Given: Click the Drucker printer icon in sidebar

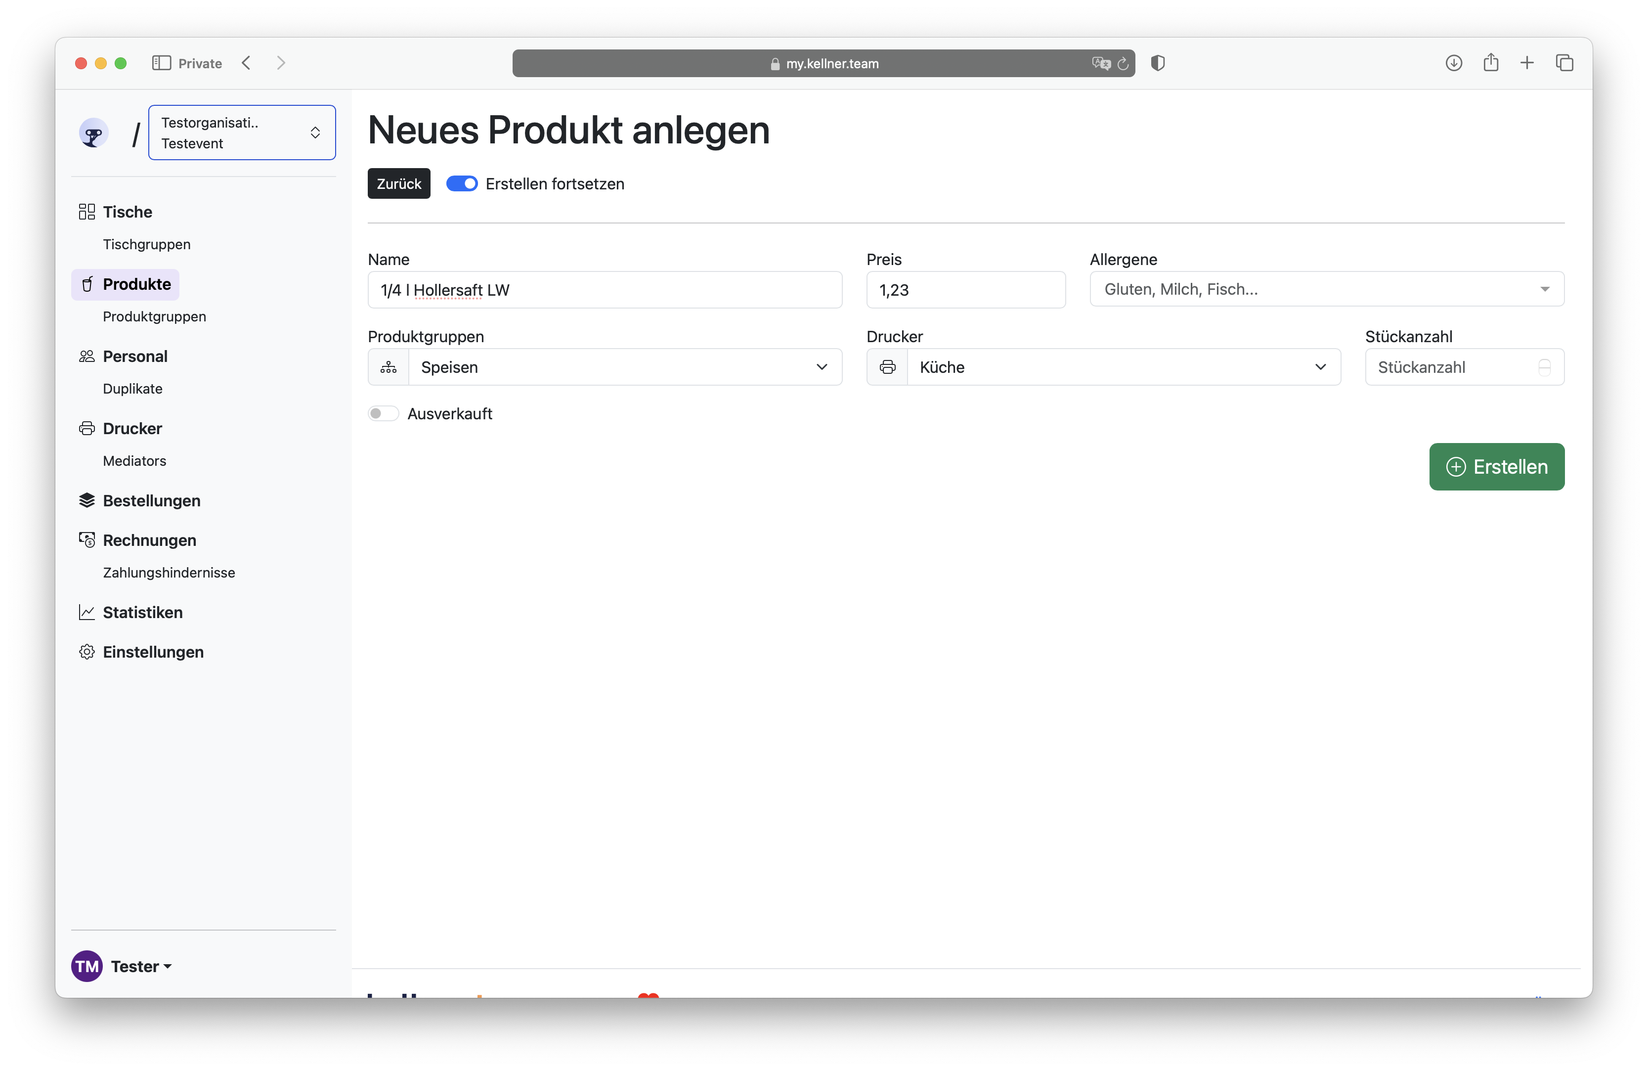Looking at the screenshot, I should (87, 428).
